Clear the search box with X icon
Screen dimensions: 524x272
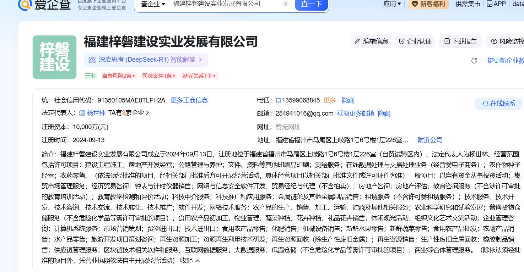[x=286, y=4]
